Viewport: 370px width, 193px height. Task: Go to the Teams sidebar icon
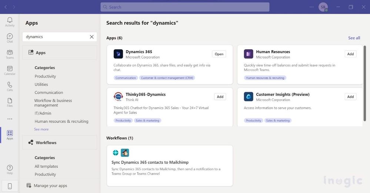10,52
